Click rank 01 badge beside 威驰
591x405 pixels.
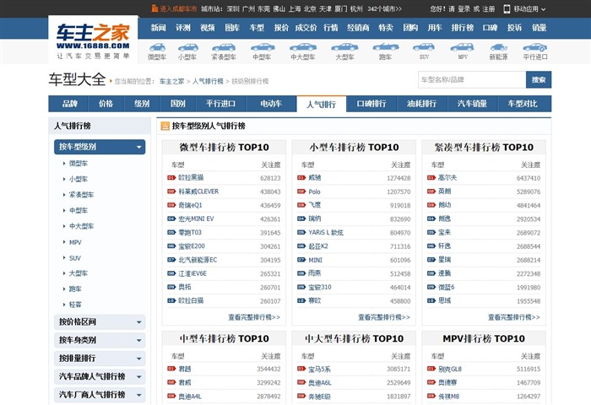[x=301, y=177]
